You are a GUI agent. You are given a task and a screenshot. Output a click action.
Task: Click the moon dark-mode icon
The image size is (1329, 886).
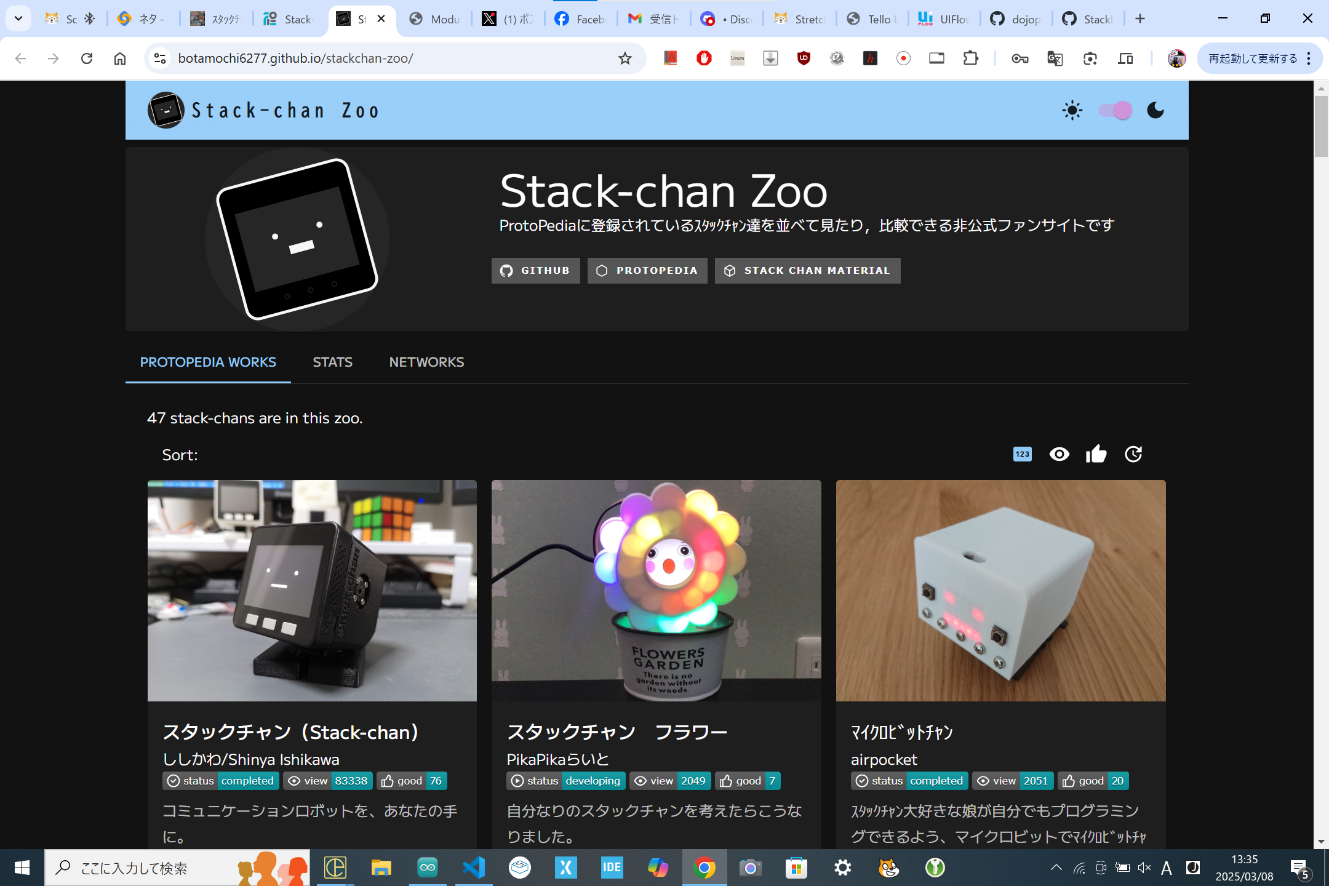pos(1155,111)
